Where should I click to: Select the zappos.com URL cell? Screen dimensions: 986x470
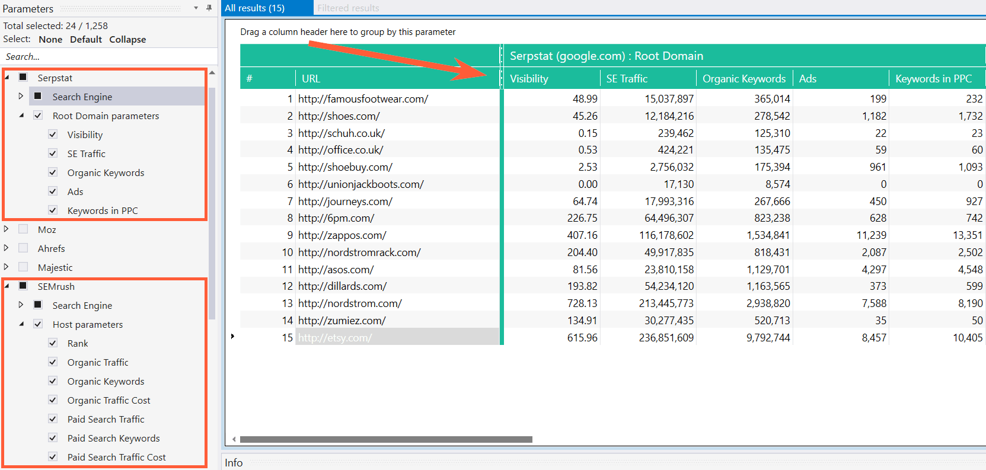(397, 235)
